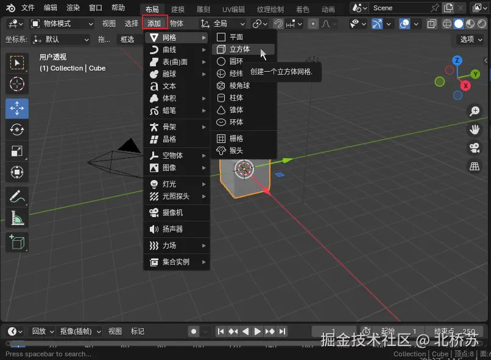Switch to the 建模 workspace tab
The image size is (491, 360).
pyautogui.click(x=178, y=10)
